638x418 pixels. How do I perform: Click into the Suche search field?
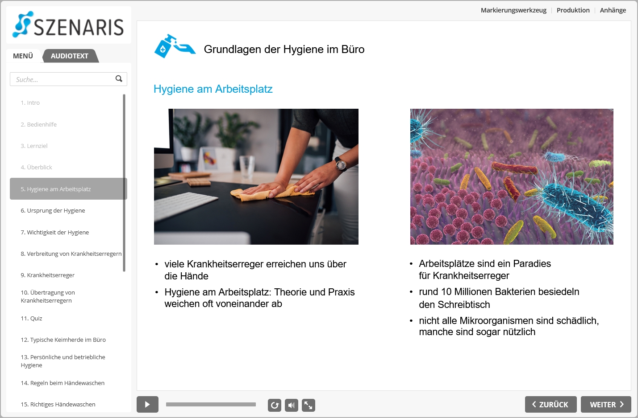[x=68, y=79]
